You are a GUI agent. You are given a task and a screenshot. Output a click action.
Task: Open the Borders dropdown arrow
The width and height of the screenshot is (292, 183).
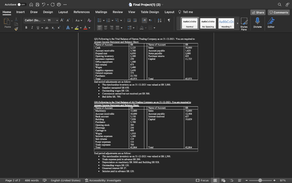coord(154,28)
